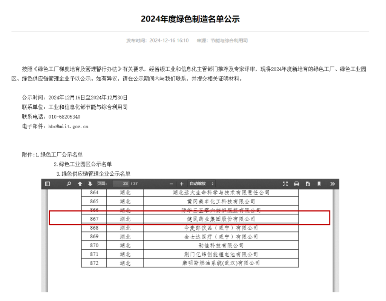
Task: Go to the previous PDF page
Action: point(80,184)
